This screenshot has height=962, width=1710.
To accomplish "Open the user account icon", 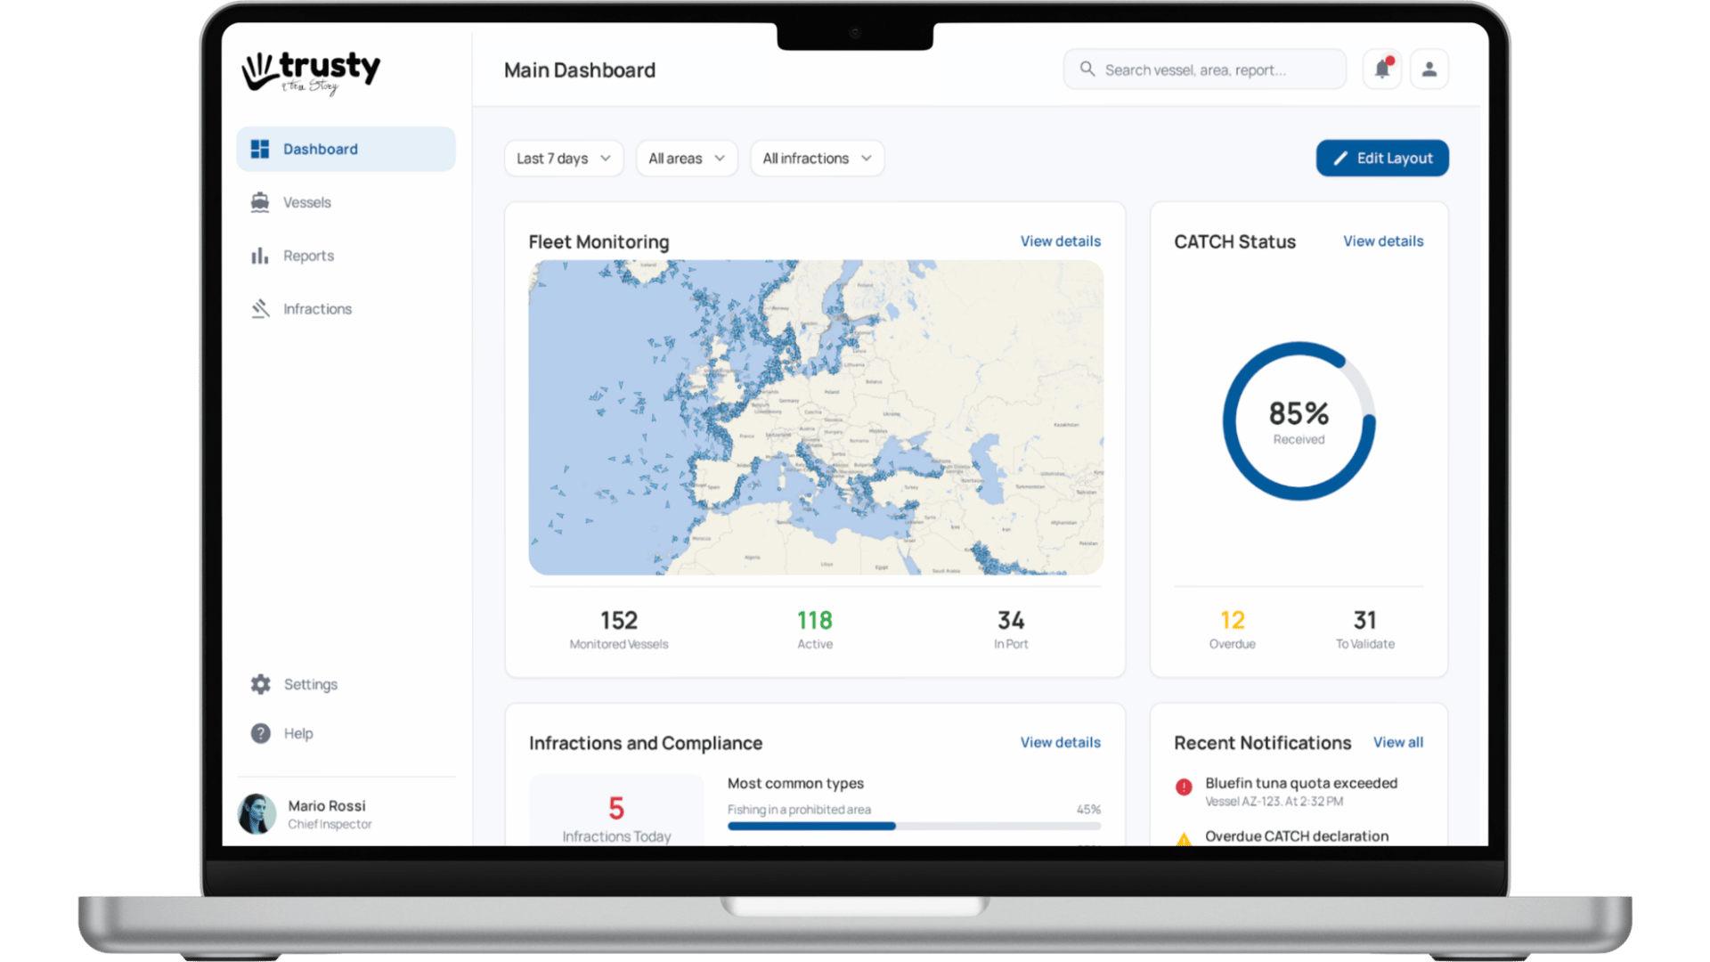I will [1429, 69].
